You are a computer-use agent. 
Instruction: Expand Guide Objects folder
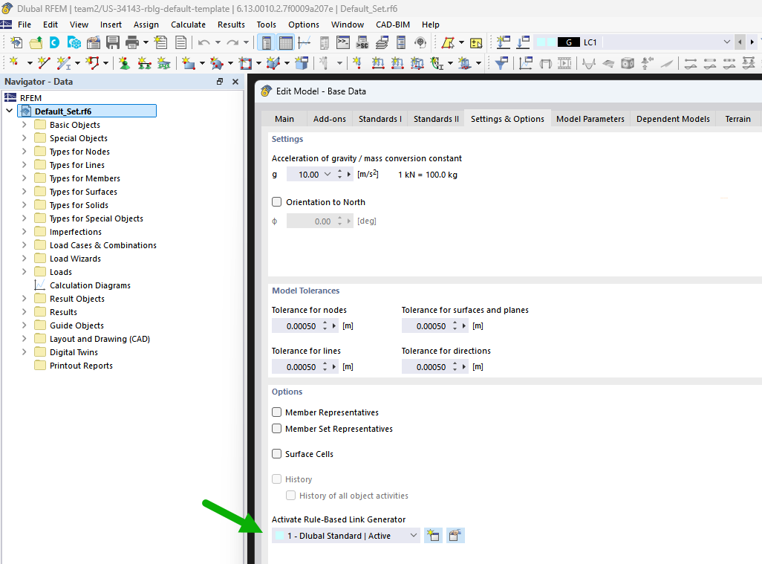coord(25,325)
